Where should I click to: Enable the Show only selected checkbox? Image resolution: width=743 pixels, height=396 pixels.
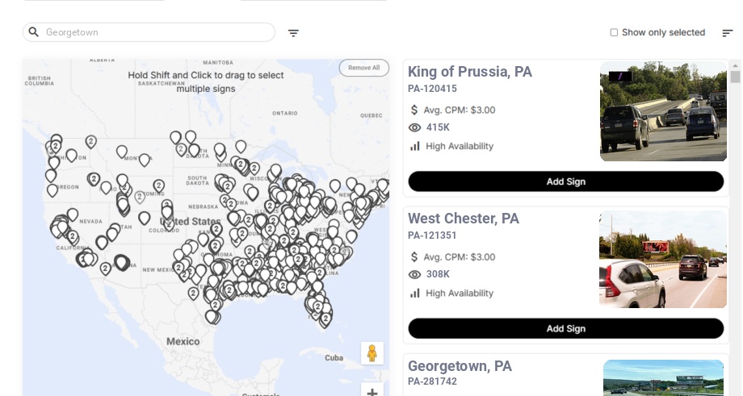click(614, 32)
